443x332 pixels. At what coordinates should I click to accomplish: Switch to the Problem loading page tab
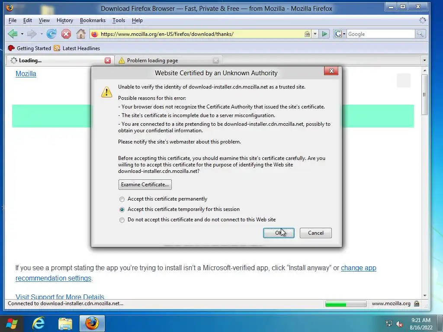pos(168,61)
